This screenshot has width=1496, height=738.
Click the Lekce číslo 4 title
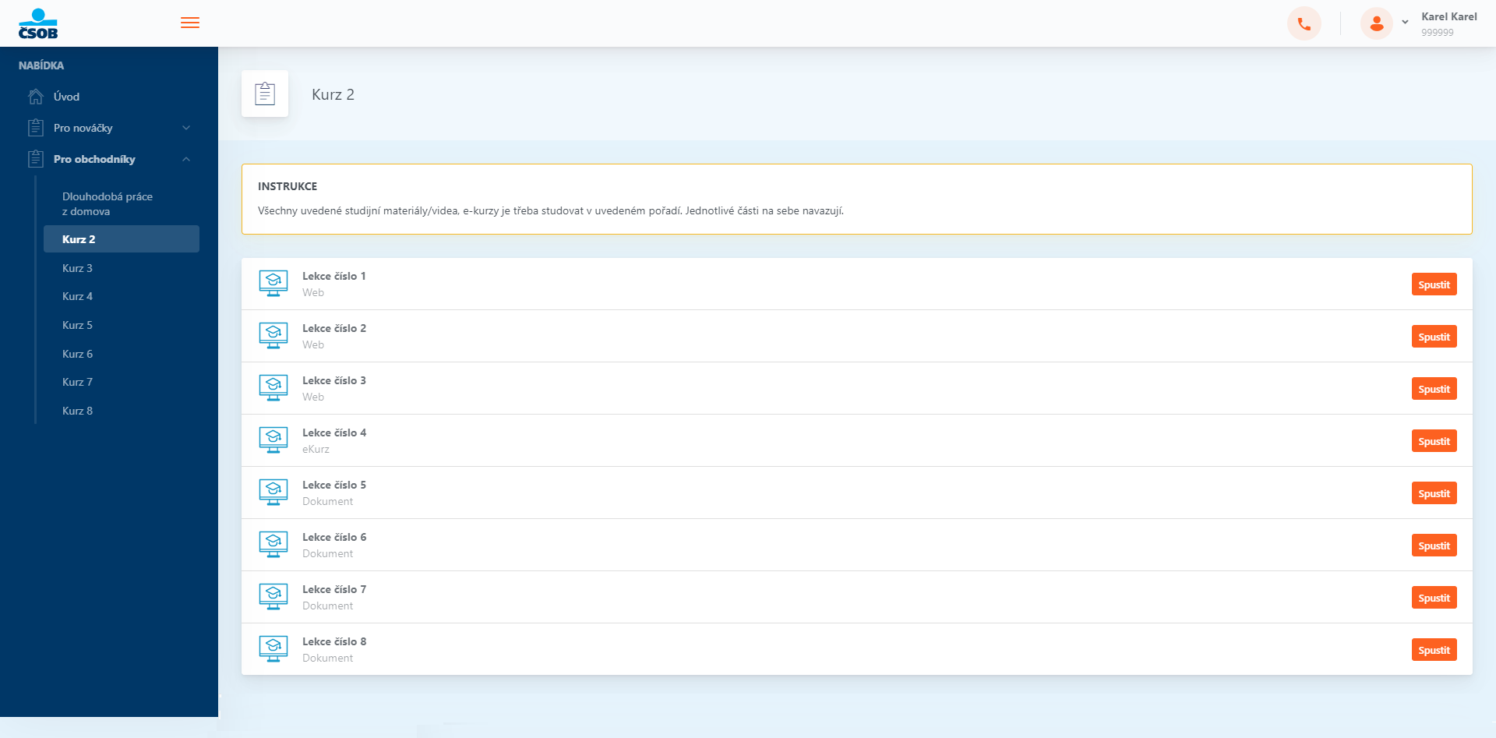coord(333,433)
